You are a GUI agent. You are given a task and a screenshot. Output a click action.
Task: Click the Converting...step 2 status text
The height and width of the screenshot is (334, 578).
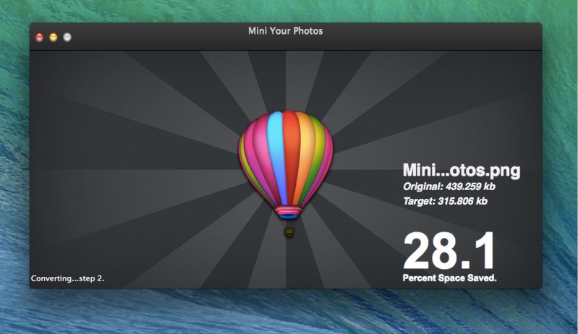click(x=68, y=278)
